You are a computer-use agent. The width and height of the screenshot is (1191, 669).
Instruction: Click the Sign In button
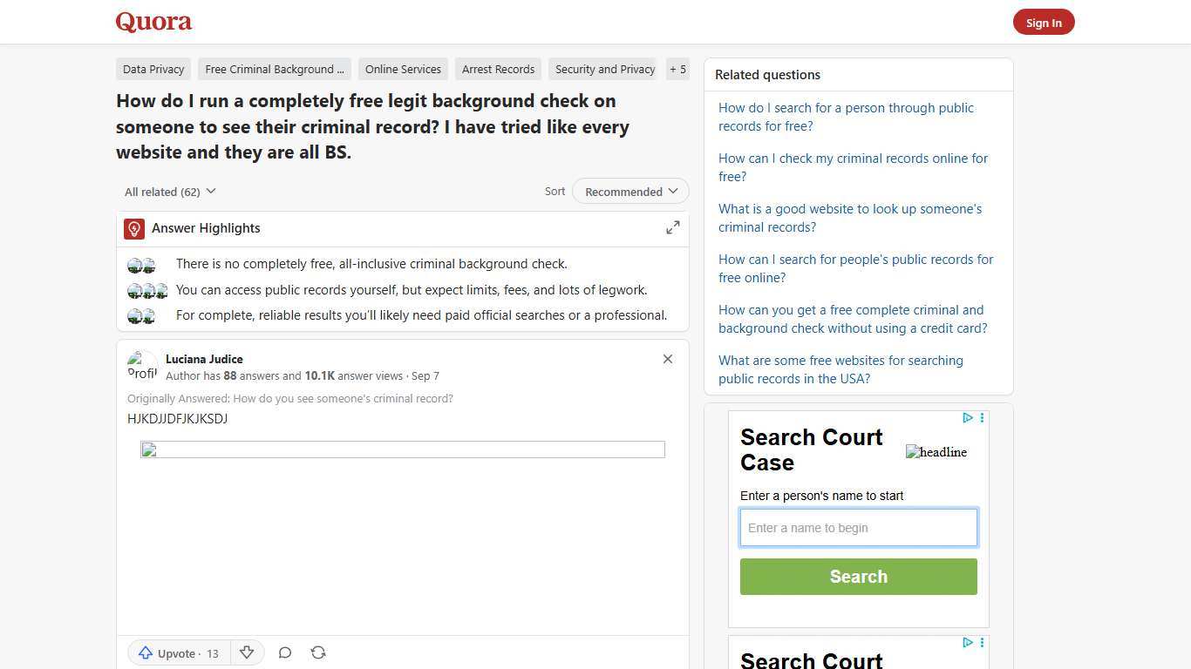[x=1044, y=22]
